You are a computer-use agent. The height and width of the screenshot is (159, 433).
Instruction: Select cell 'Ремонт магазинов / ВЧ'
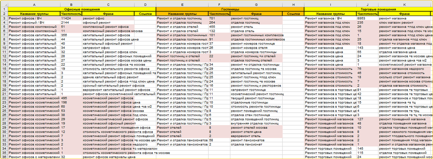click(x=330, y=18)
